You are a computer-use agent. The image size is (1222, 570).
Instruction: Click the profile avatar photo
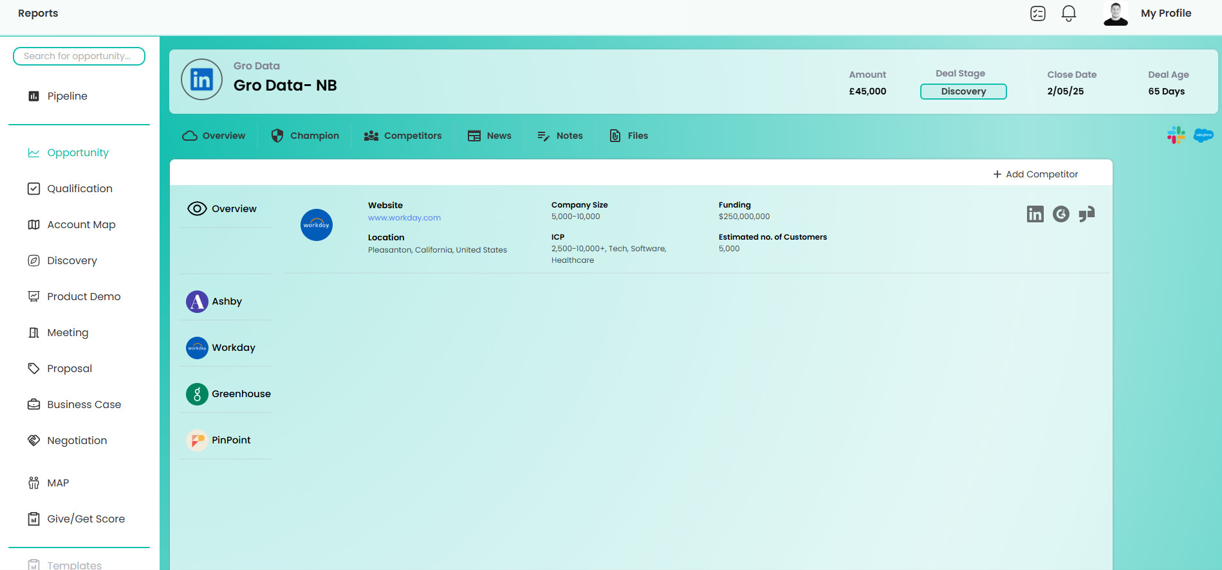(x=1116, y=13)
